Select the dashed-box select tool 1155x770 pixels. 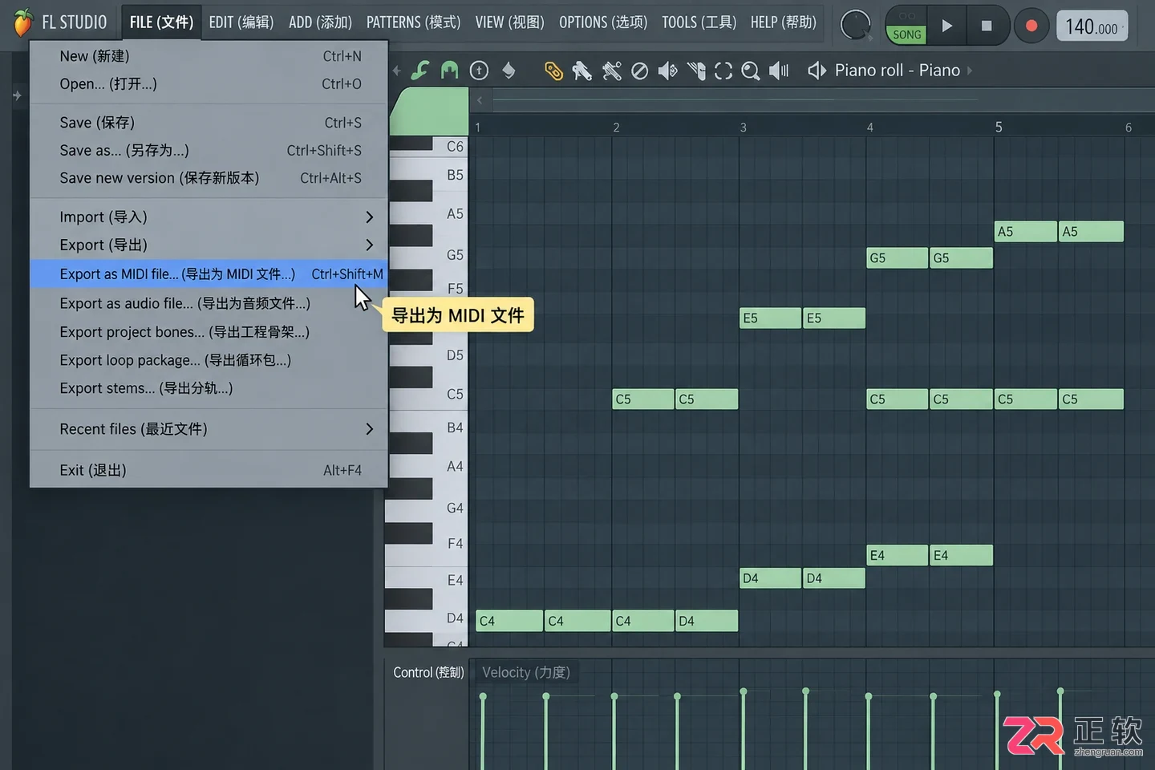[723, 71]
